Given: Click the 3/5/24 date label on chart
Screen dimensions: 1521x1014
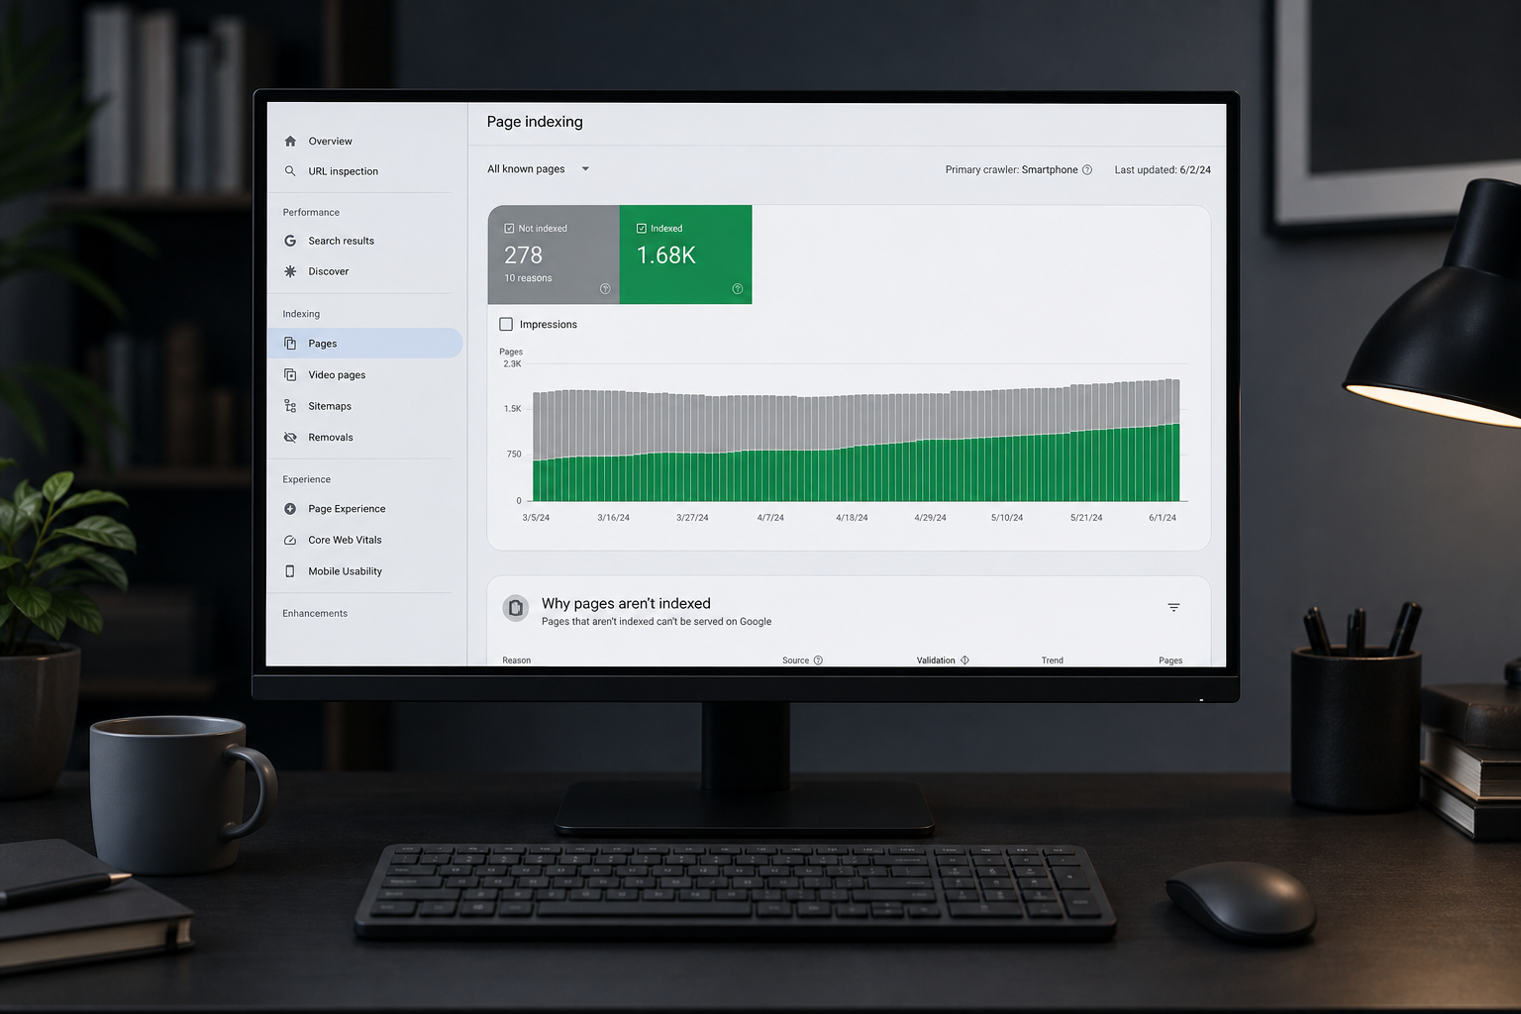Looking at the screenshot, I should [536, 518].
